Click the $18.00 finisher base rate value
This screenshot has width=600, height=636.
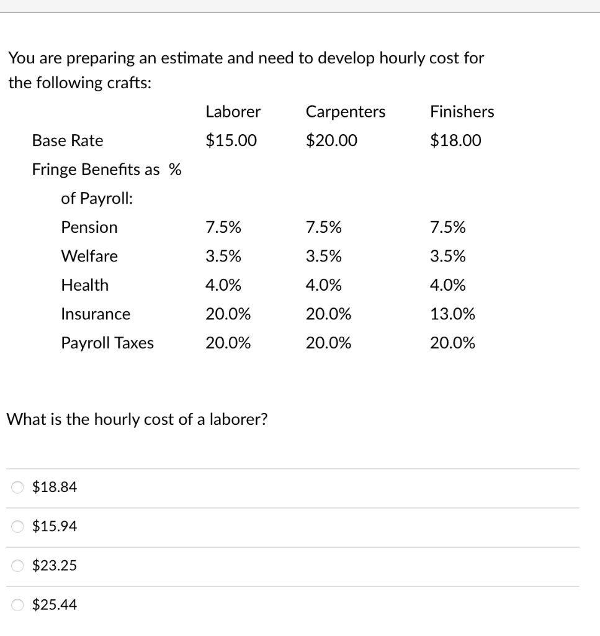(455, 140)
